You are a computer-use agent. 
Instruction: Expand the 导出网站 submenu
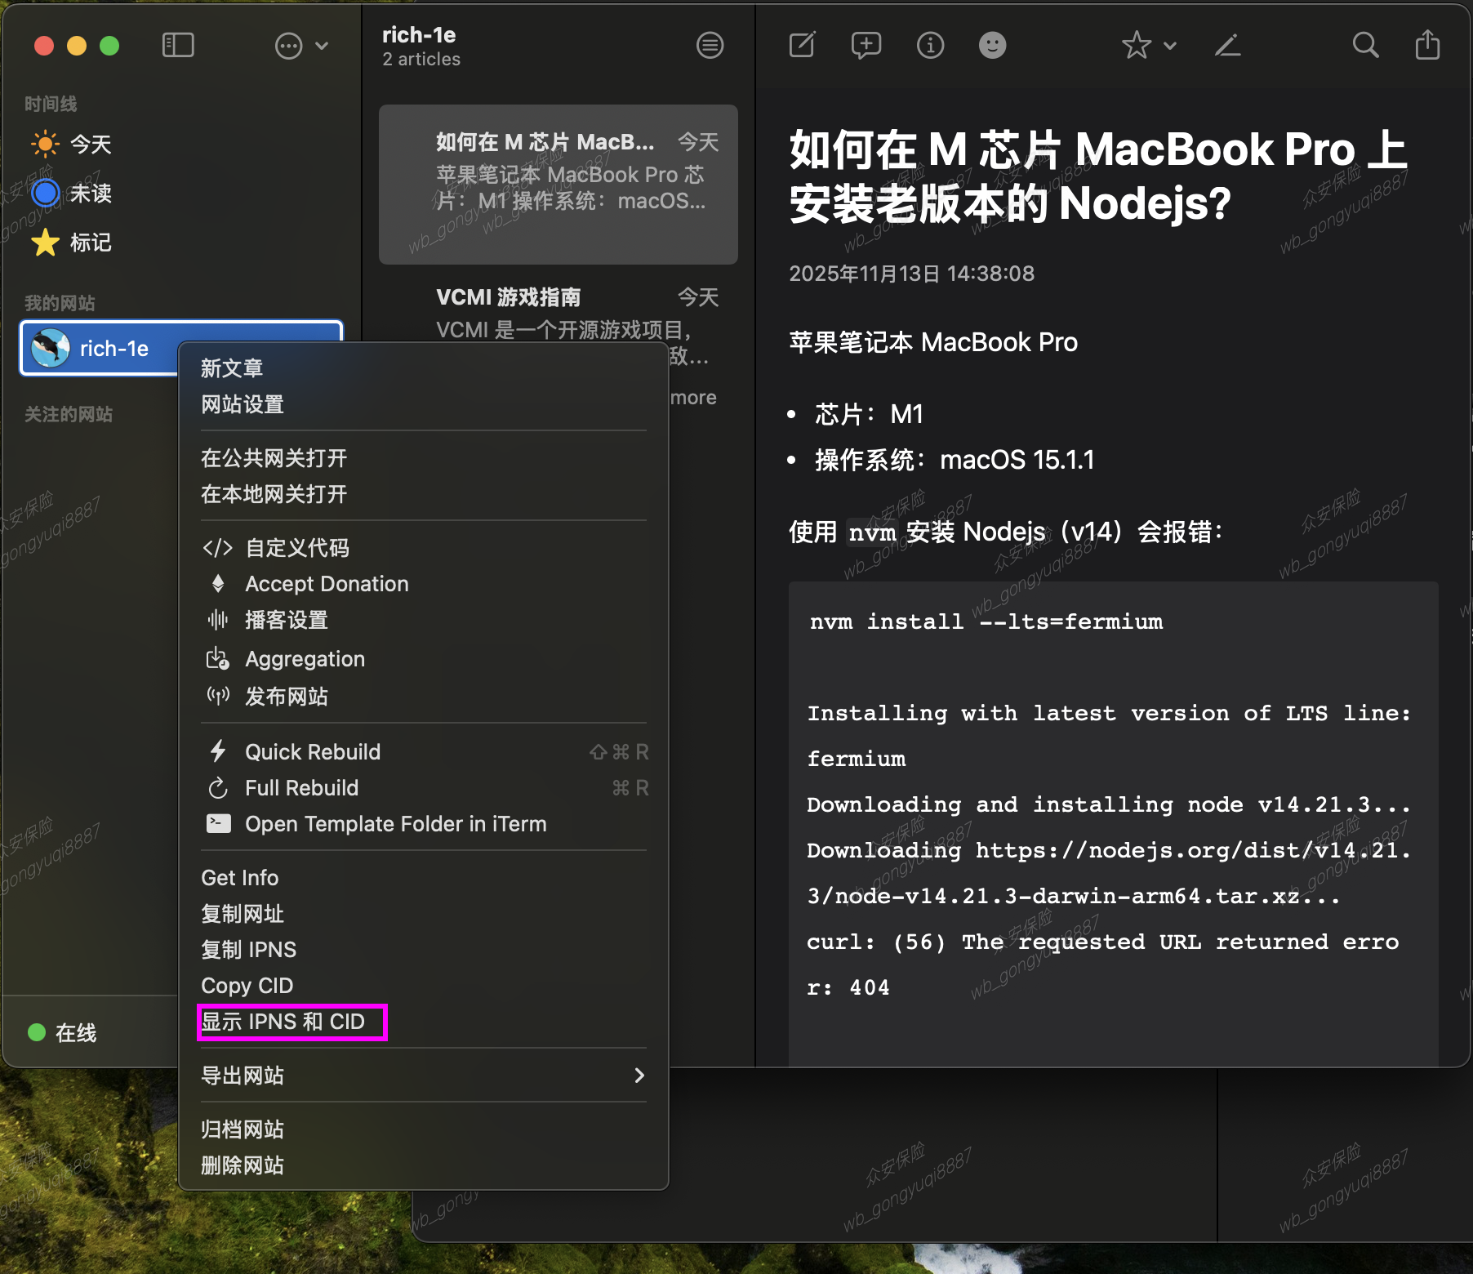(x=423, y=1076)
